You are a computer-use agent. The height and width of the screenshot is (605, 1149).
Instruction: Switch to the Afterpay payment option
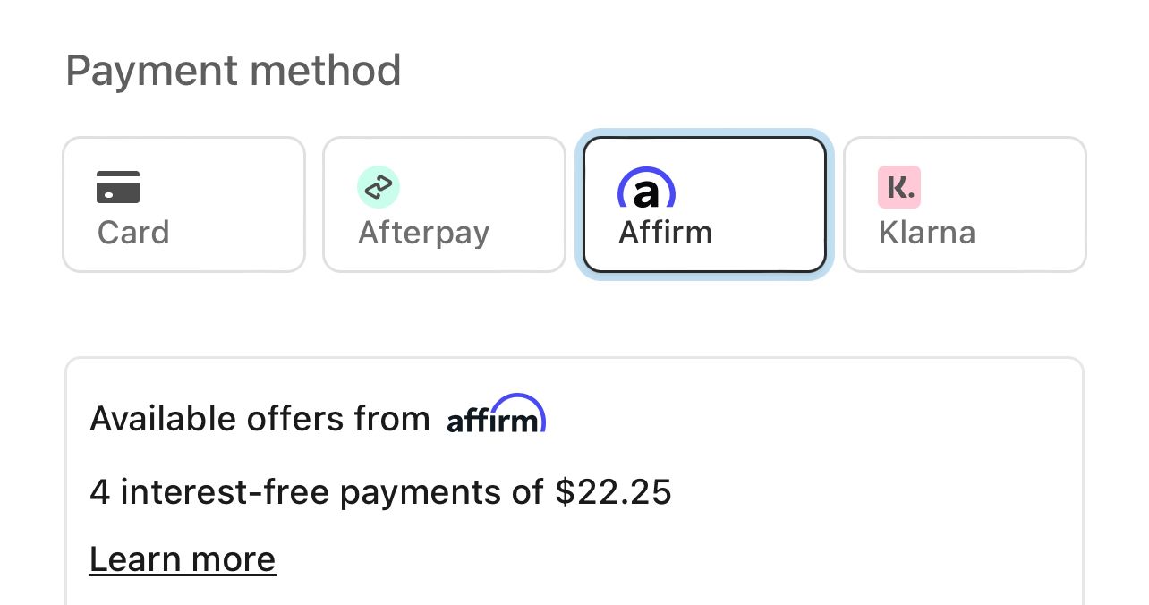[x=444, y=205]
